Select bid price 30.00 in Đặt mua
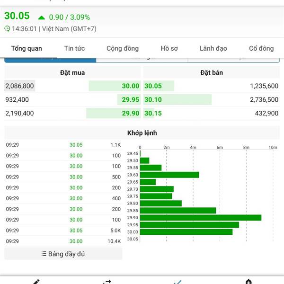 tap(131, 86)
